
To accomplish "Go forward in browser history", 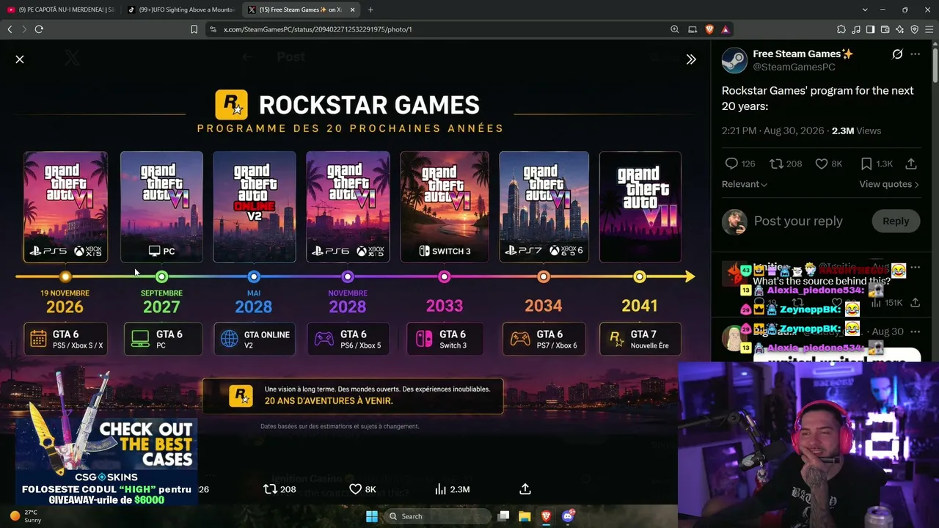I will pyautogui.click(x=24, y=29).
